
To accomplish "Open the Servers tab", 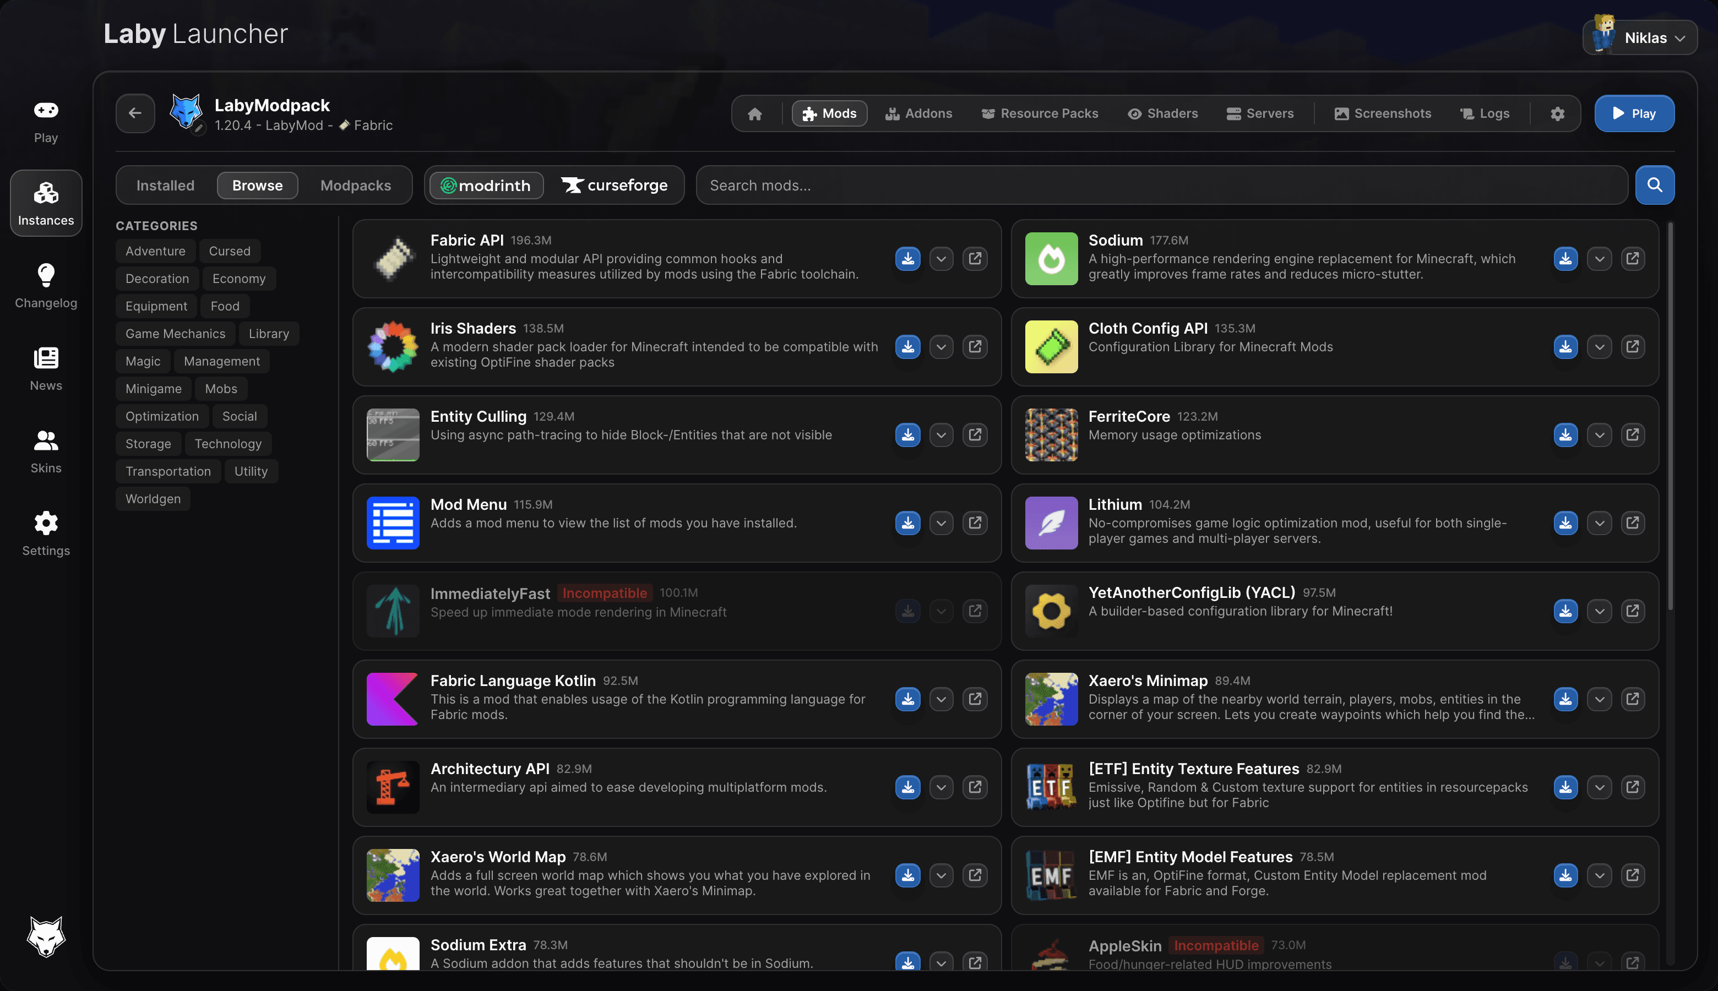I will tap(1260, 113).
